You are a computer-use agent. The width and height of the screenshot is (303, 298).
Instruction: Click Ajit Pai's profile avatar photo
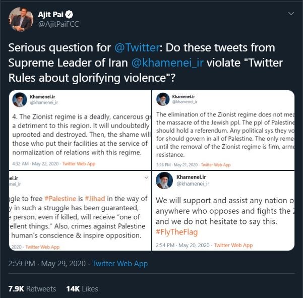point(21,20)
